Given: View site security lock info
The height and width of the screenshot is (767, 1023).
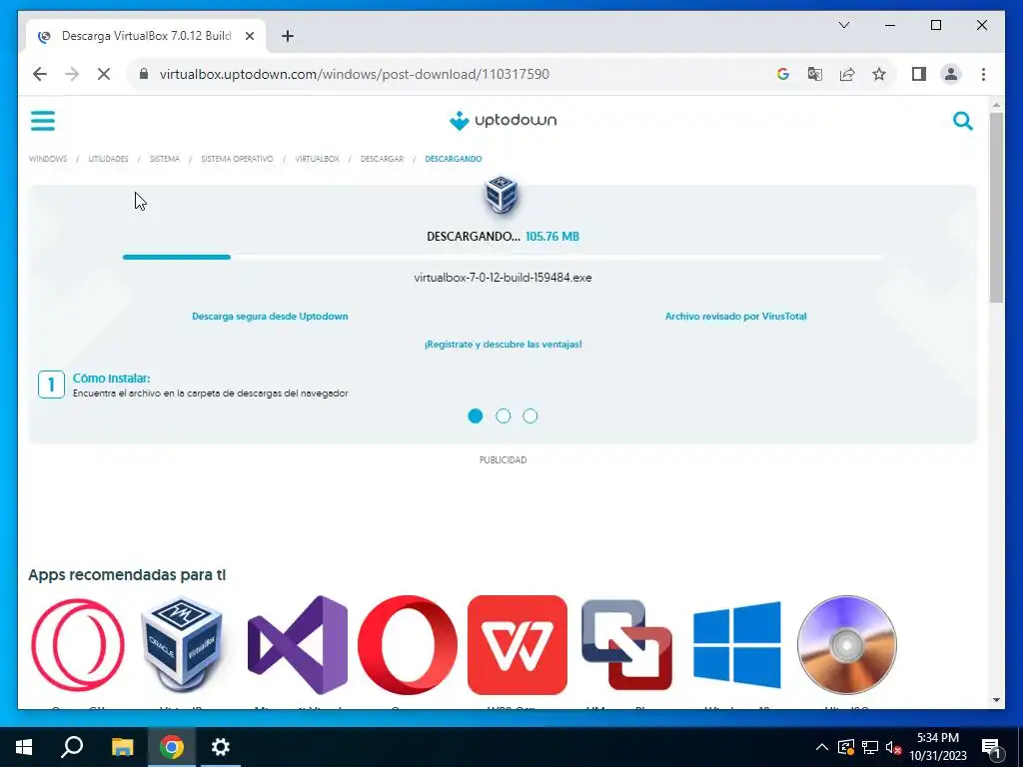Looking at the screenshot, I should pyautogui.click(x=144, y=74).
